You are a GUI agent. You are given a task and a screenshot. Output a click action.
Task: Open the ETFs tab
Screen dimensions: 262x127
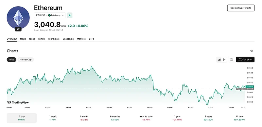91,39
